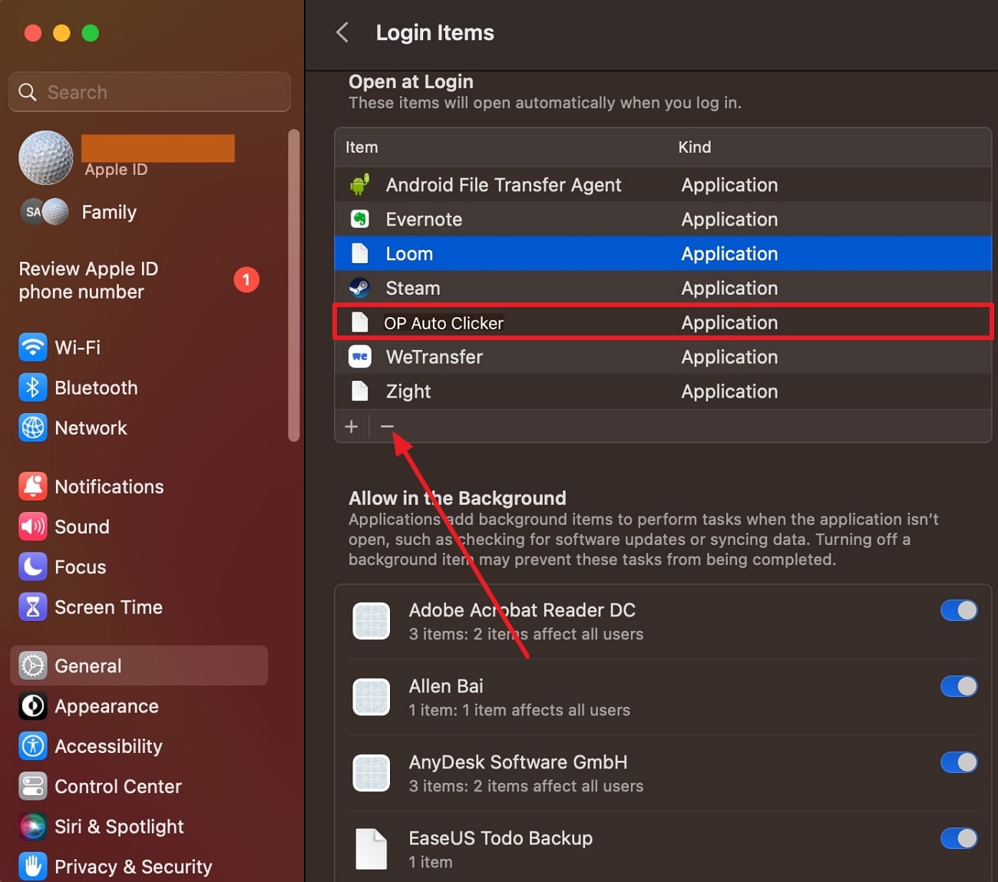Click the Bluetooth icon in sidebar

(x=33, y=388)
